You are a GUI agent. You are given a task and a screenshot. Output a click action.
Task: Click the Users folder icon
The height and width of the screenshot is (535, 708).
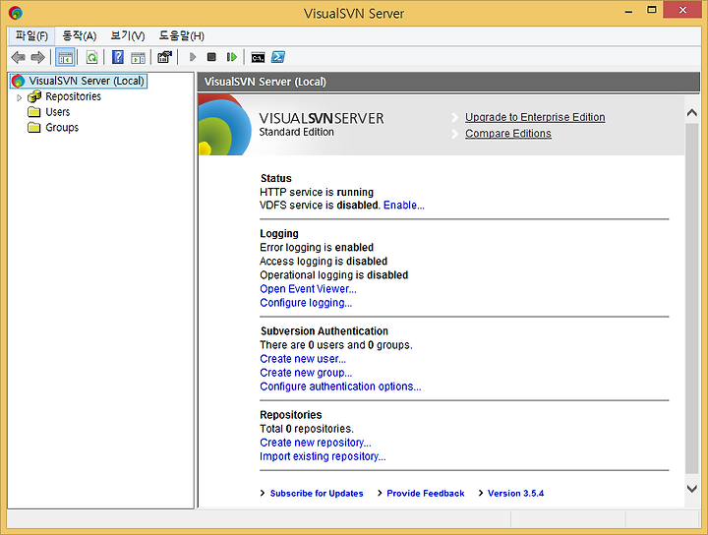click(x=34, y=112)
